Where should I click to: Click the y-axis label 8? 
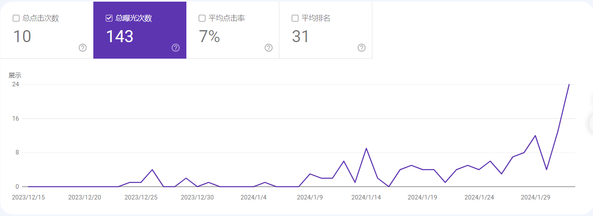[17, 152]
